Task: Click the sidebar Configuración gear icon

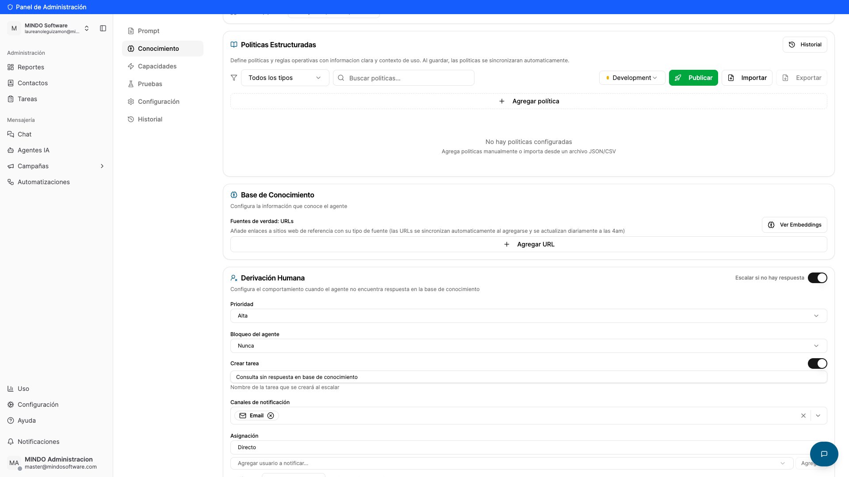Action: tap(11, 405)
